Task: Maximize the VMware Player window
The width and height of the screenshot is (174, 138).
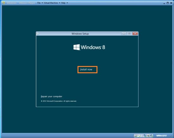Action: pos(168,3)
